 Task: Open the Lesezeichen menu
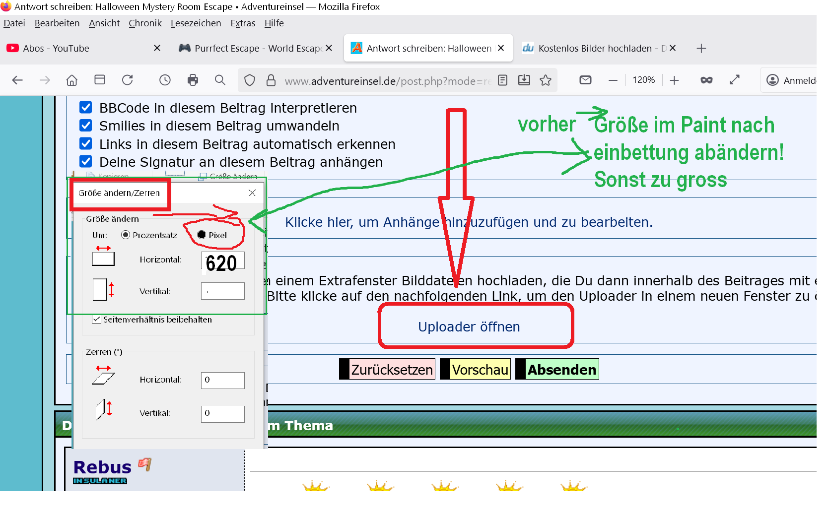point(196,23)
